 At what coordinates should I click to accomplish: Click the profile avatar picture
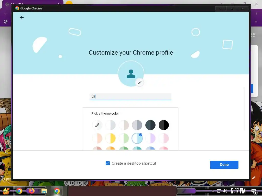131,74
